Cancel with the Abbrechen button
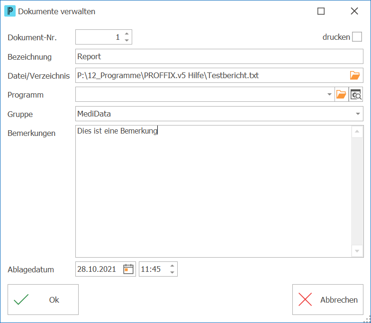Image resolution: width=371 pixels, height=323 pixels. [328, 300]
